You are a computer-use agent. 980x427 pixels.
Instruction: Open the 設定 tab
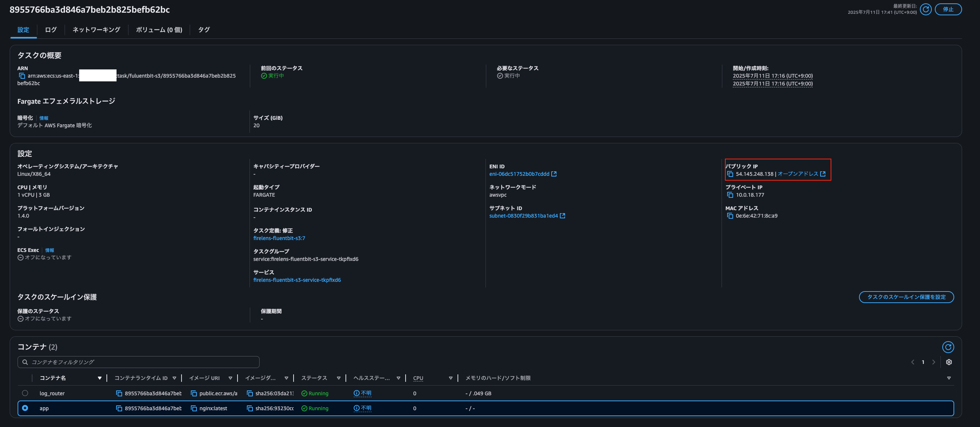[23, 29]
